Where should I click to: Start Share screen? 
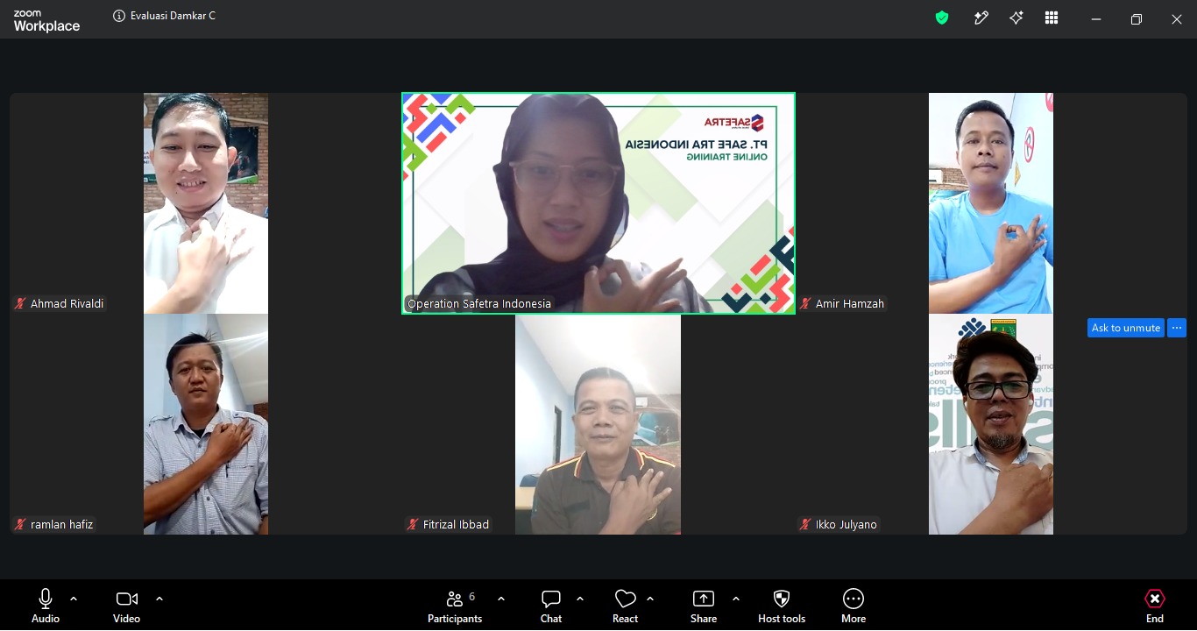pos(704,606)
